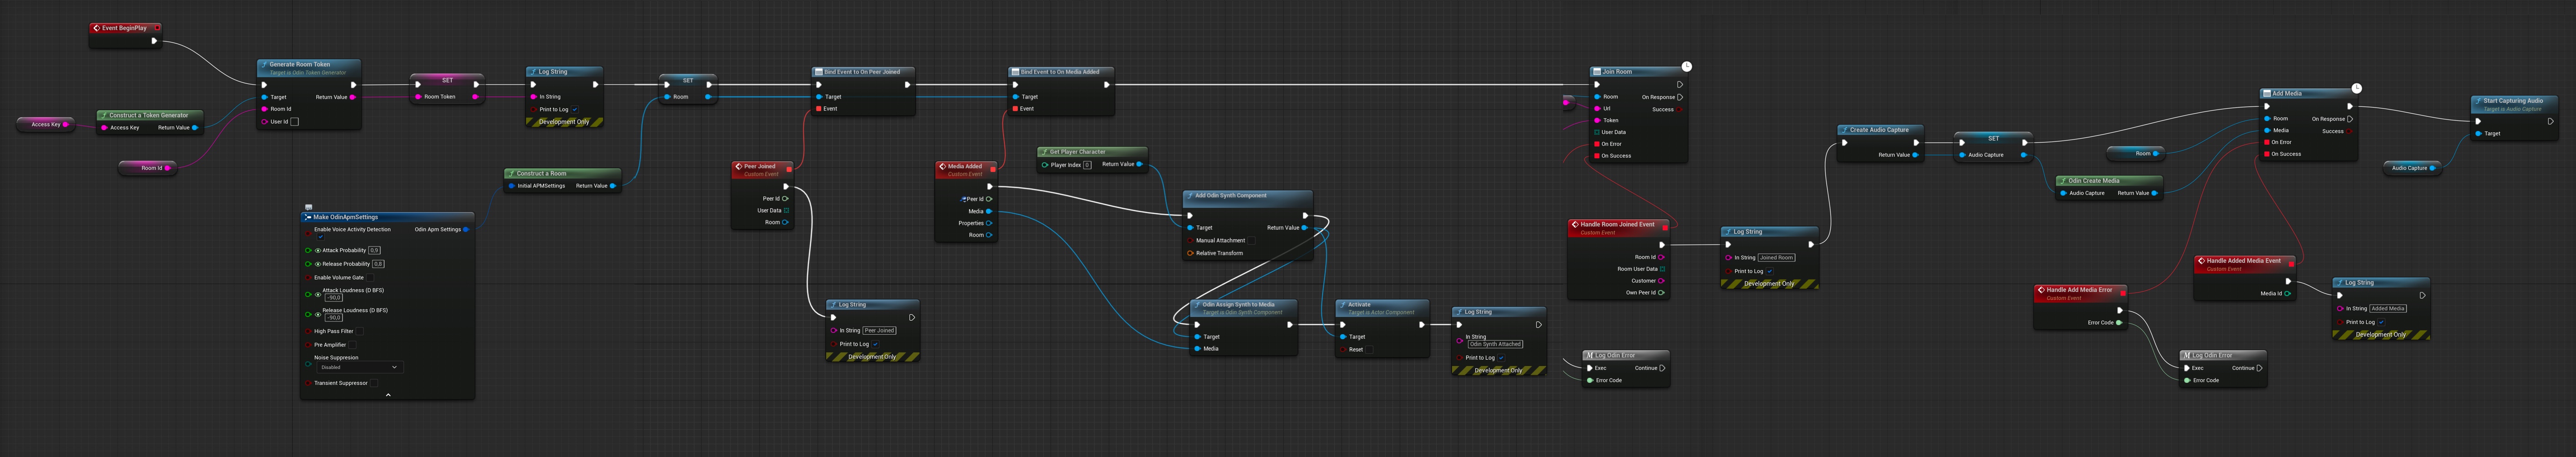
Task: Click the 'Odin Synth Attached' In String field
Action: tap(1495, 344)
